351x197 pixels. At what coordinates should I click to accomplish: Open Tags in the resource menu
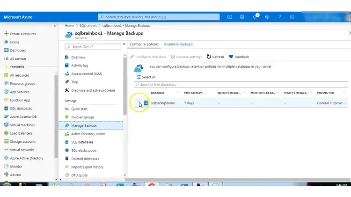[72, 82]
